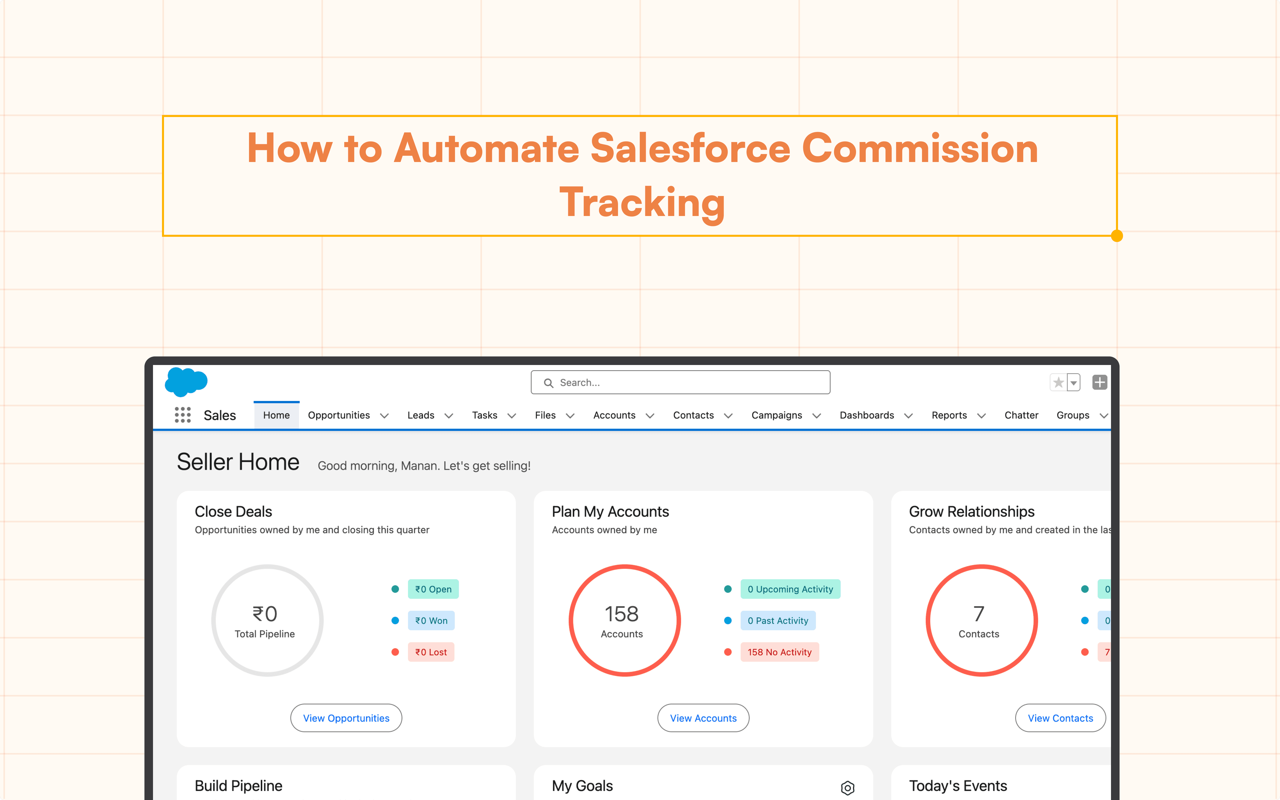Open the Tasks tab
The width and height of the screenshot is (1280, 800).
484,415
